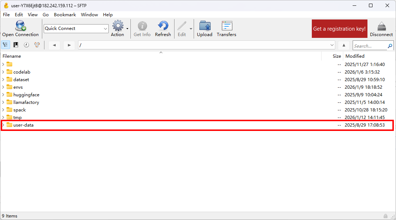Click the lock icon in status bar
Viewport: 396px width, 220px height.
tap(386, 216)
